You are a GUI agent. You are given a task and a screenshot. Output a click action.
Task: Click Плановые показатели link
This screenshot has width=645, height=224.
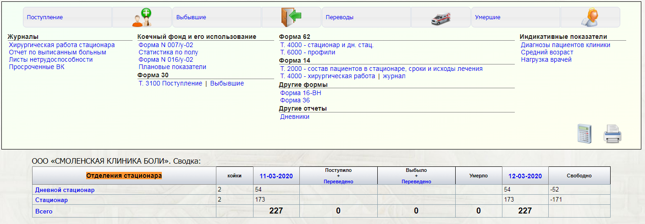(172, 67)
